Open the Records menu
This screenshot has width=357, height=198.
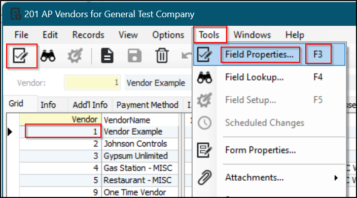[x=88, y=35]
